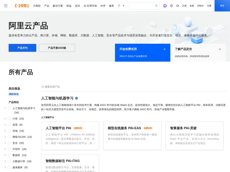This screenshot has height=172, width=230.
Task: Check the 数据库 (14) checkbox
Action: pyautogui.click(x=9, y=155)
